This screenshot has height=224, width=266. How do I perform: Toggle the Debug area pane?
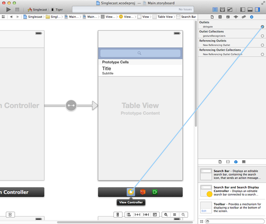(x=250, y=10)
